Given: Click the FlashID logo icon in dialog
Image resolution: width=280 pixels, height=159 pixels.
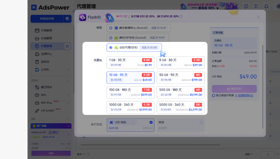Looking at the screenshot, I should pyautogui.click(x=82, y=17).
